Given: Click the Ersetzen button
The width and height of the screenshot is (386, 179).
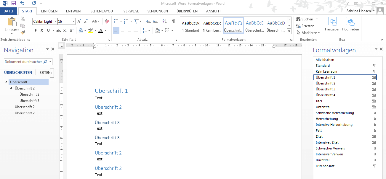Looking at the screenshot, I should pyautogui.click(x=305, y=26).
